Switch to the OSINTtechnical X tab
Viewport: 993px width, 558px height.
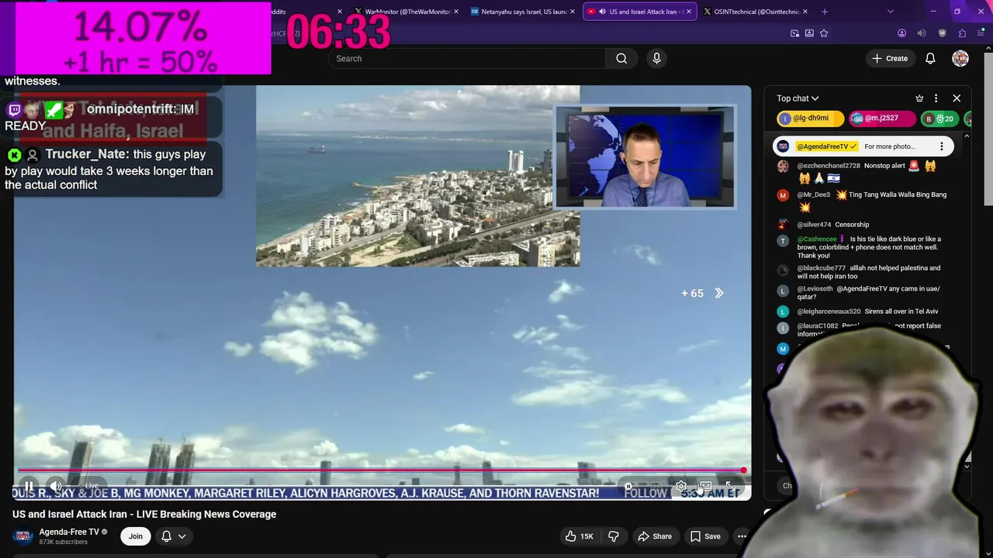click(756, 12)
